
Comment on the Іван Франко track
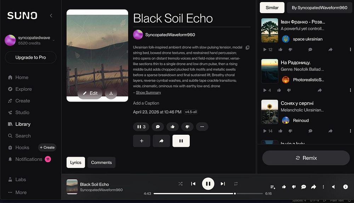(x=310, y=50)
